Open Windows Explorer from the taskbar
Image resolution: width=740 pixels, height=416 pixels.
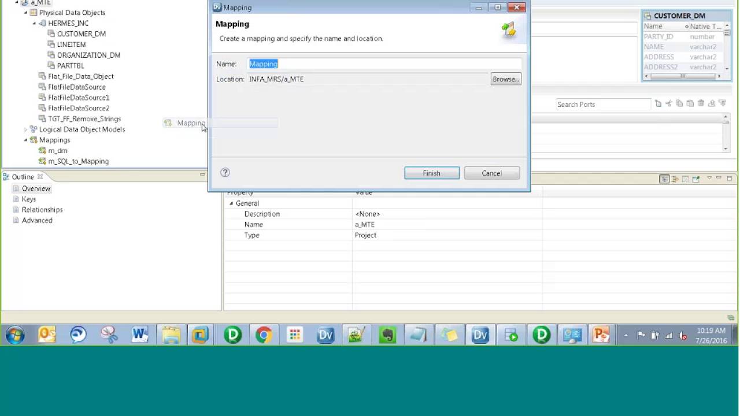click(x=171, y=335)
